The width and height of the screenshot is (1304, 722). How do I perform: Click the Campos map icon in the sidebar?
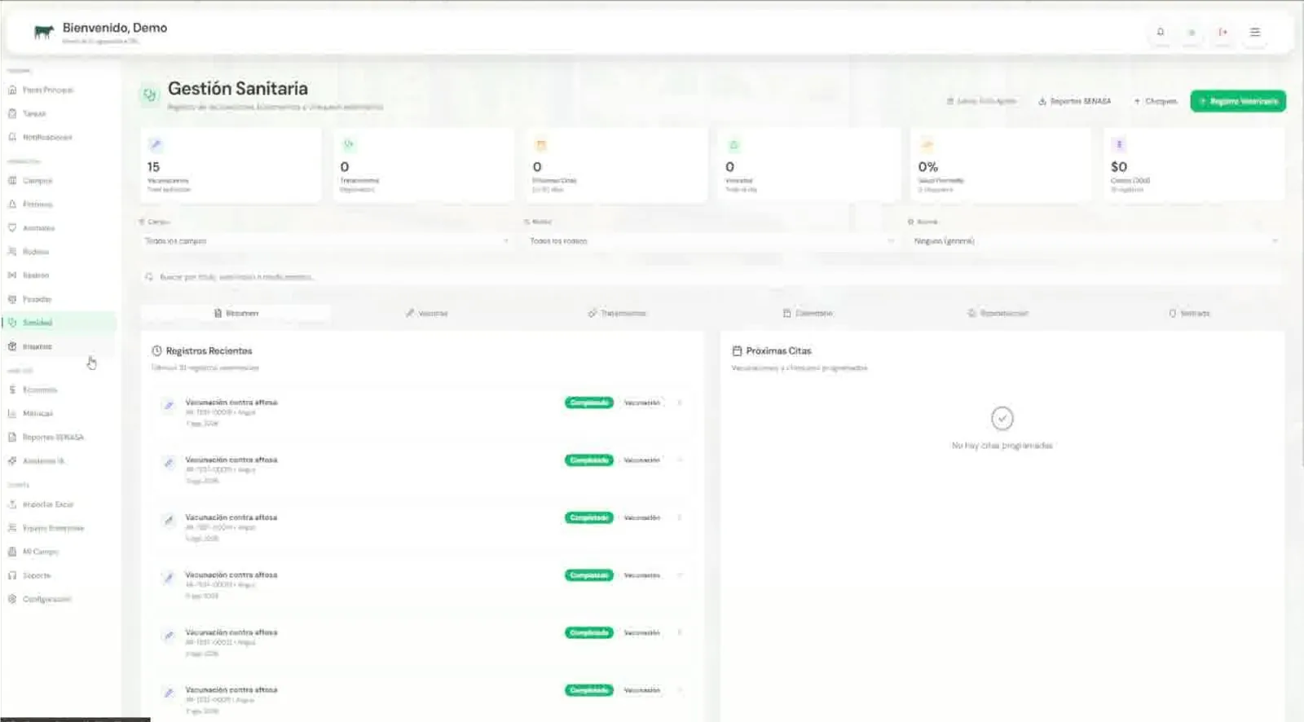[12, 180]
